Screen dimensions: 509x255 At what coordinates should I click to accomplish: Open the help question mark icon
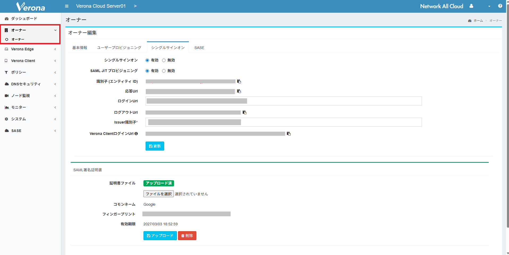click(x=500, y=6)
